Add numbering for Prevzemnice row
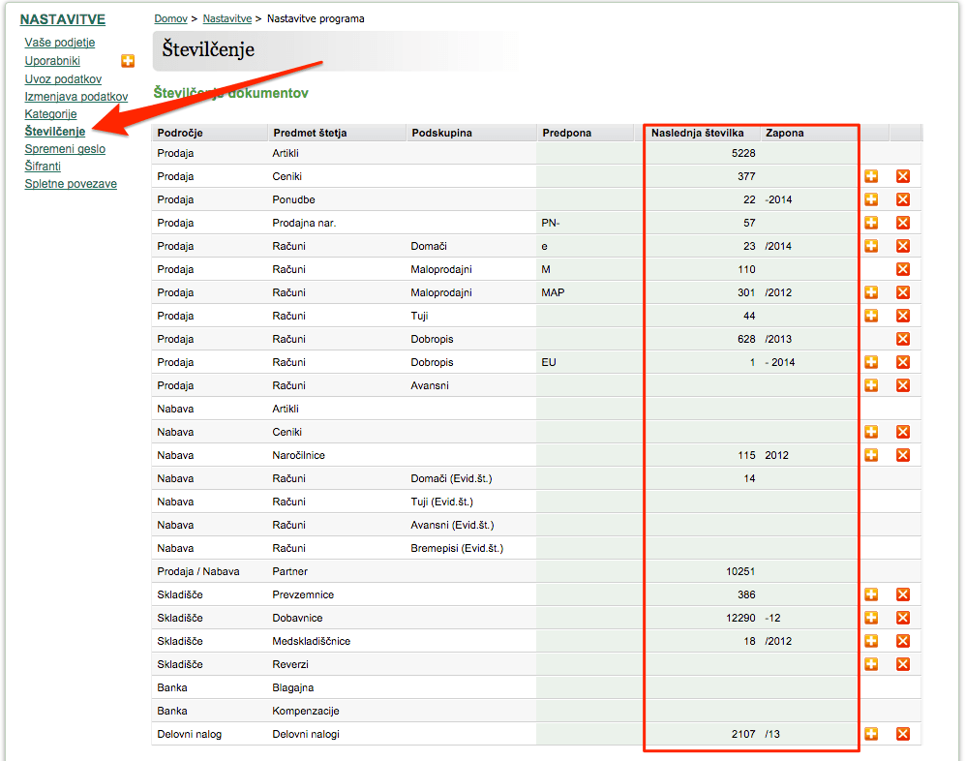Screen dimensions: 965x761 (871, 594)
